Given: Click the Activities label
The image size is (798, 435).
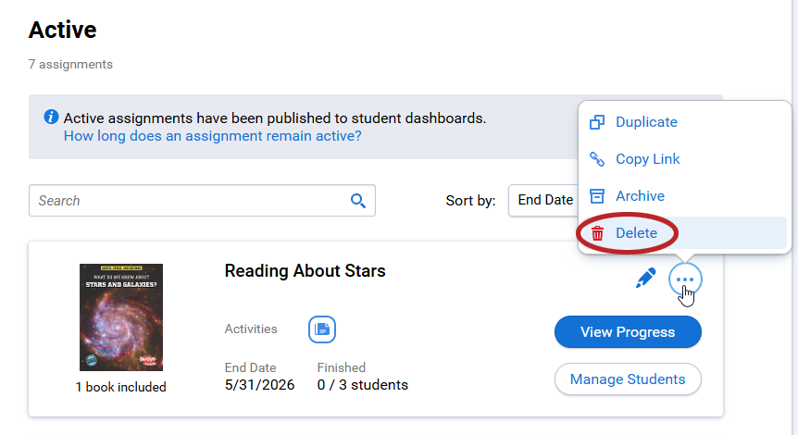Looking at the screenshot, I should [251, 329].
